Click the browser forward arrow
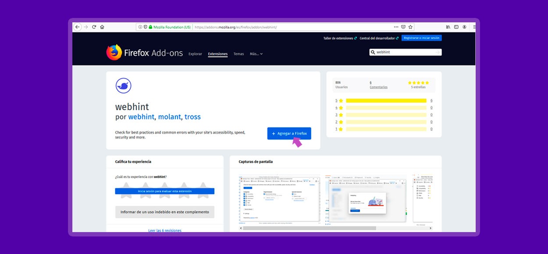Screen dimensions: 548x254 (x=86, y=27)
